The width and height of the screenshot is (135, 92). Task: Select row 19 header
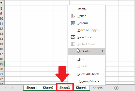pyautogui.click(x=2, y=64)
